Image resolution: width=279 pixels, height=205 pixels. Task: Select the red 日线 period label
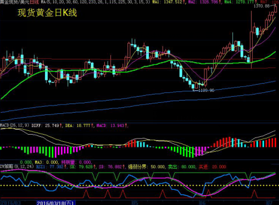click(x=34, y=2)
